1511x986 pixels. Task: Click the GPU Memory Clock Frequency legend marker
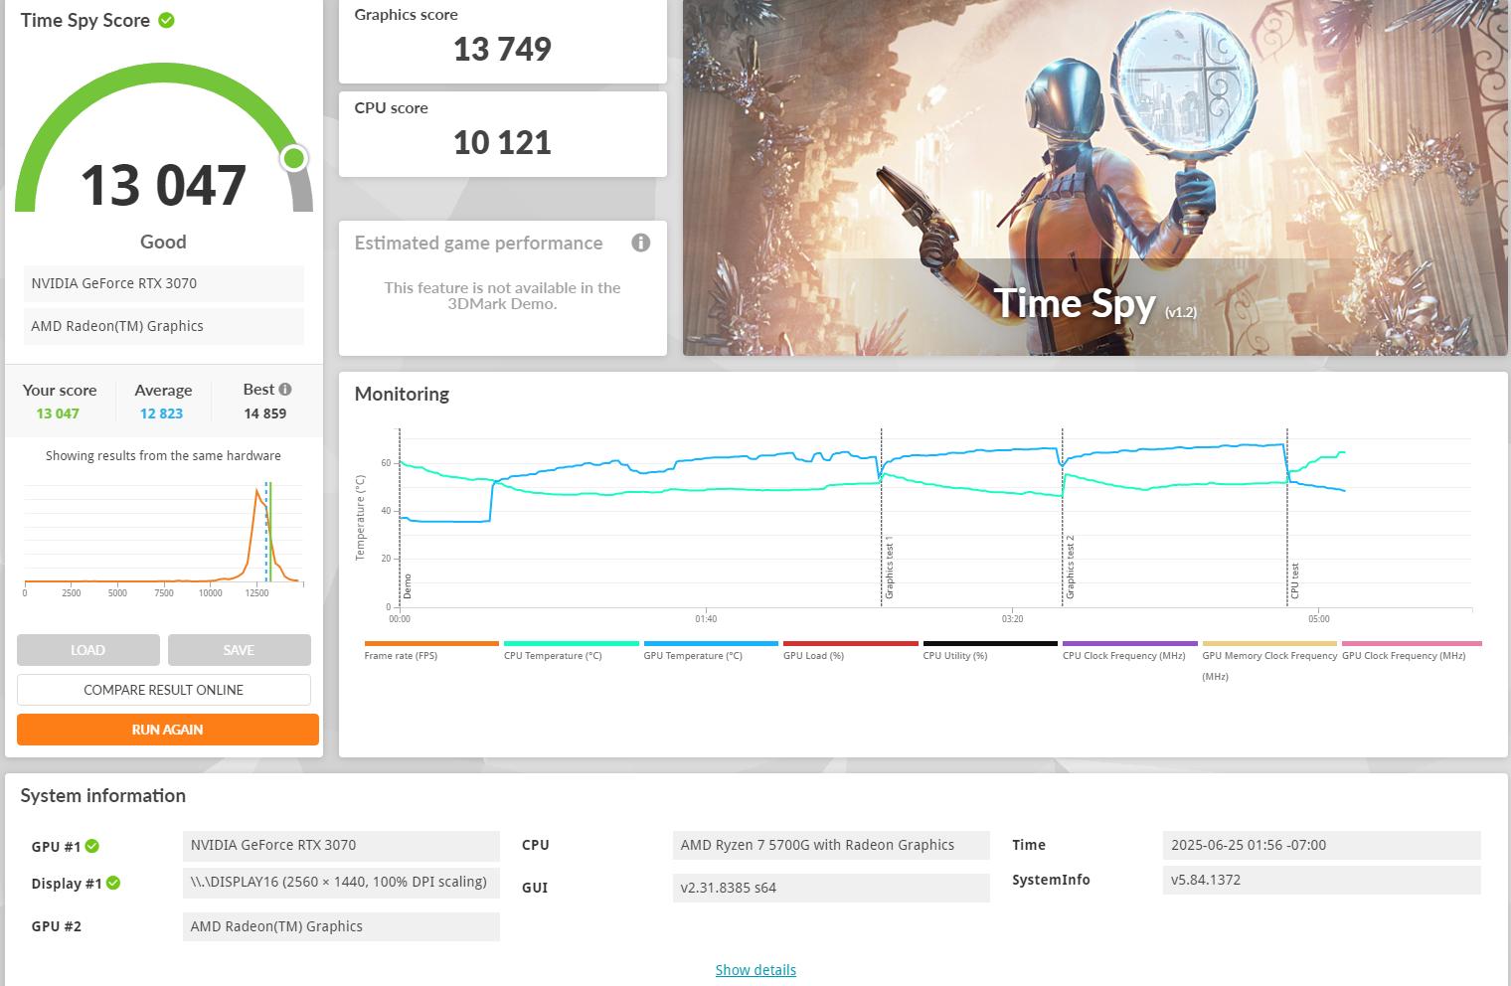point(1269,643)
